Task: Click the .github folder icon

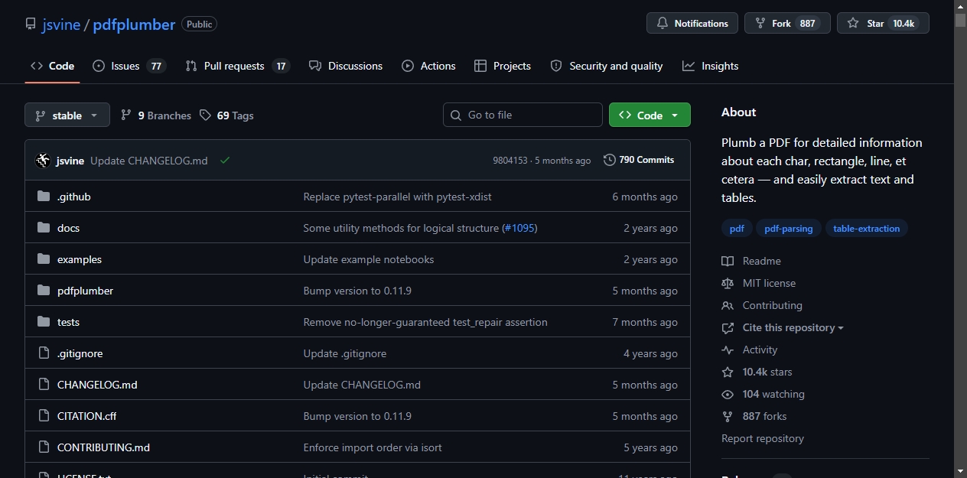Action: point(44,197)
